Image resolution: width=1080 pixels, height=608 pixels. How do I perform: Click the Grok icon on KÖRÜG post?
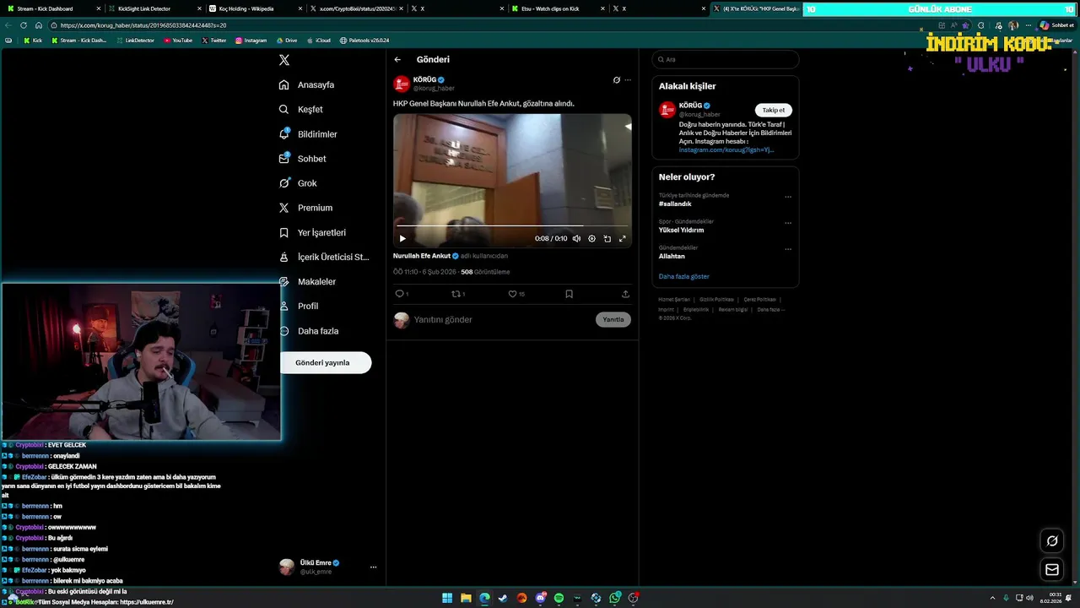click(616, 80)
